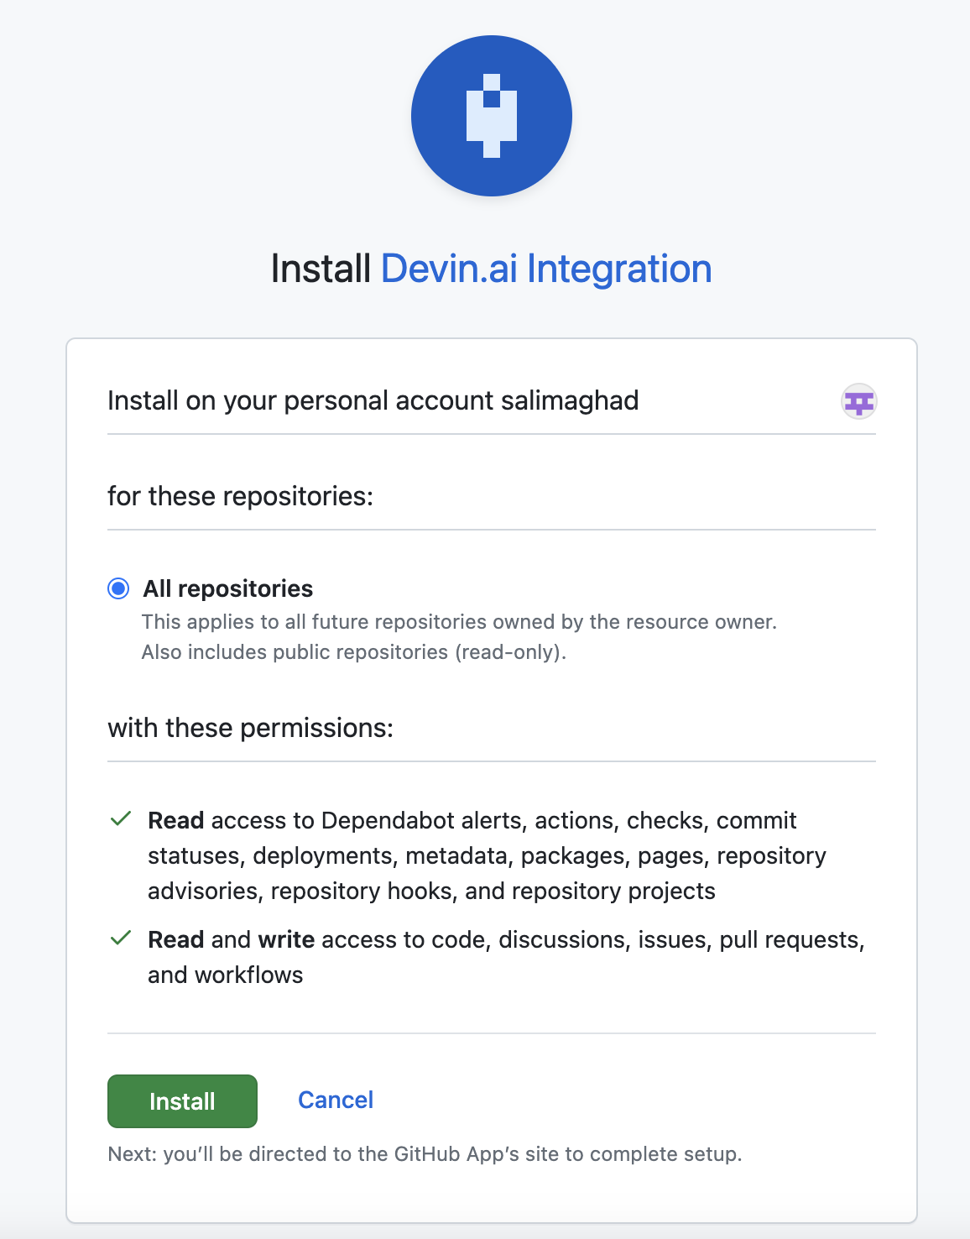The height and width of the screenshot is (1239, 970).
Task: Click 'Next: you'll be directed' note text
Action: 425,1154
